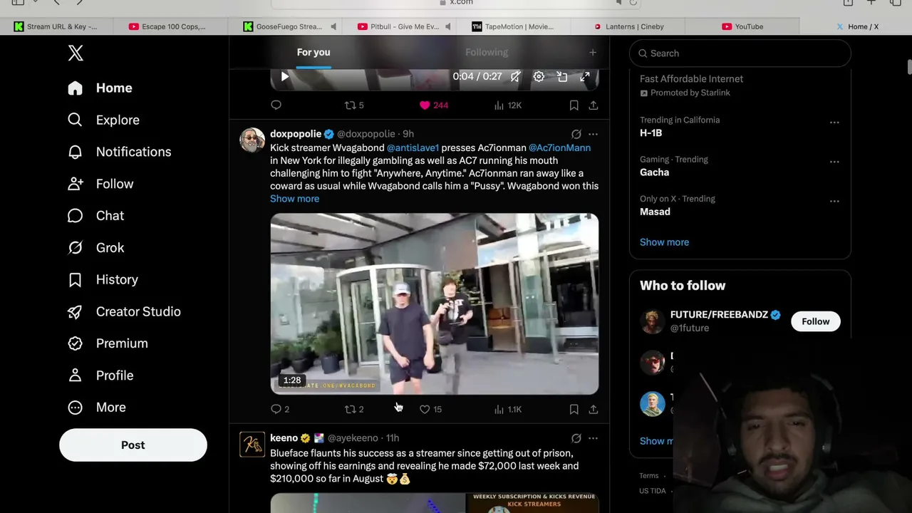Bookmark the post with 244 likes
Viewport: 912px width, 513px height.
[574, 105]
